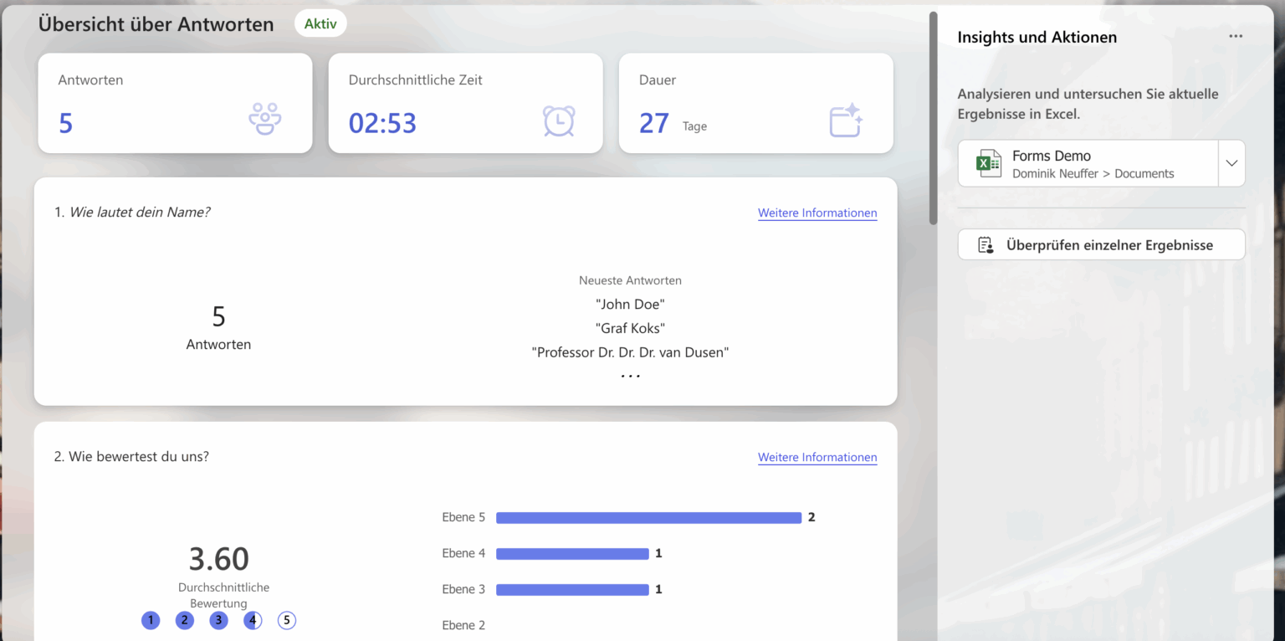Select the unfilled rating circle 5
Screen dimensions: 1285x641
point(287,620)
